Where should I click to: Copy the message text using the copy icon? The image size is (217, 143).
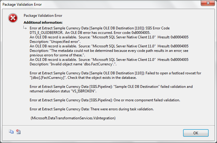tap(11, 132)
